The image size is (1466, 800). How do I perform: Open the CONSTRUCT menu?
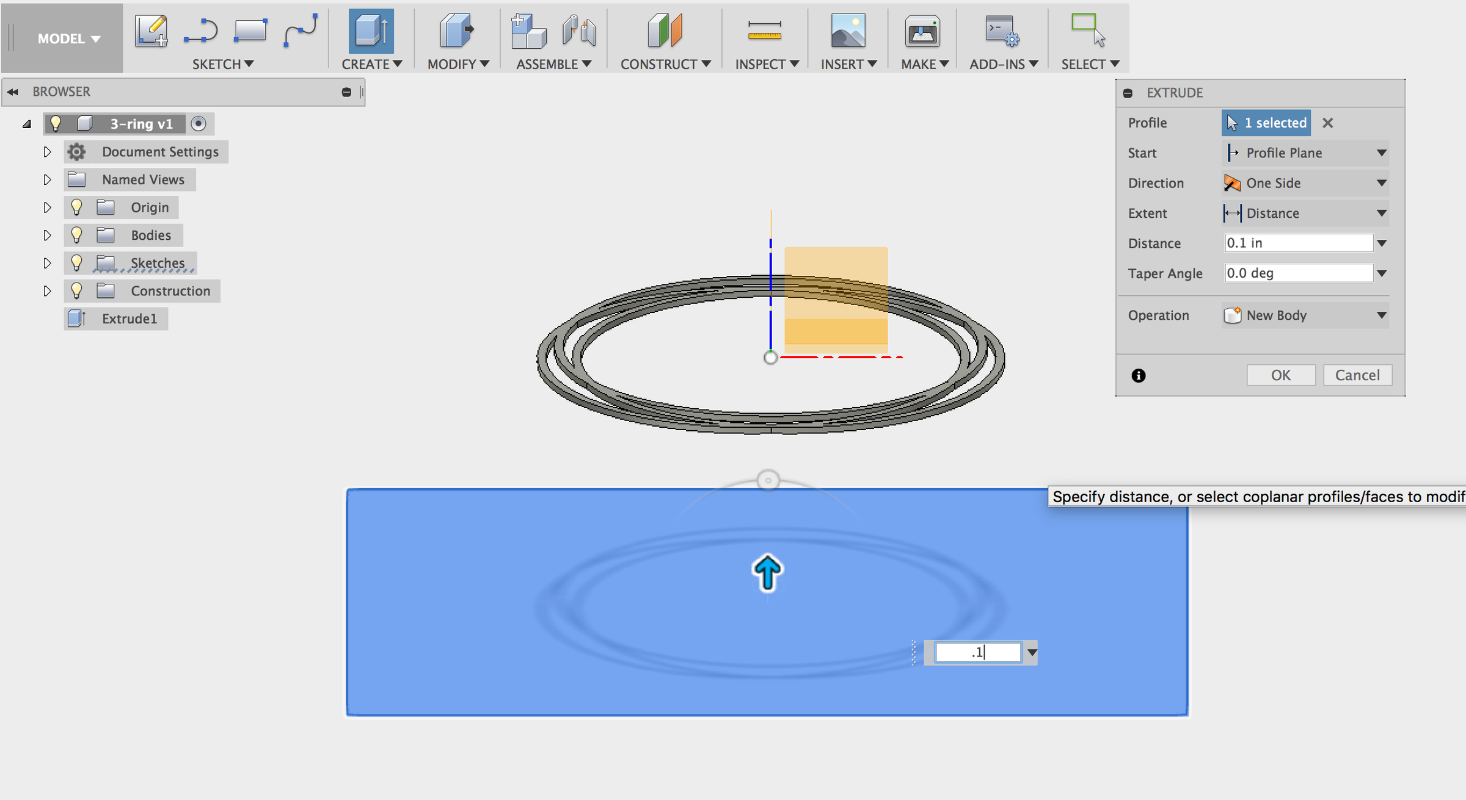click(665, 64)
